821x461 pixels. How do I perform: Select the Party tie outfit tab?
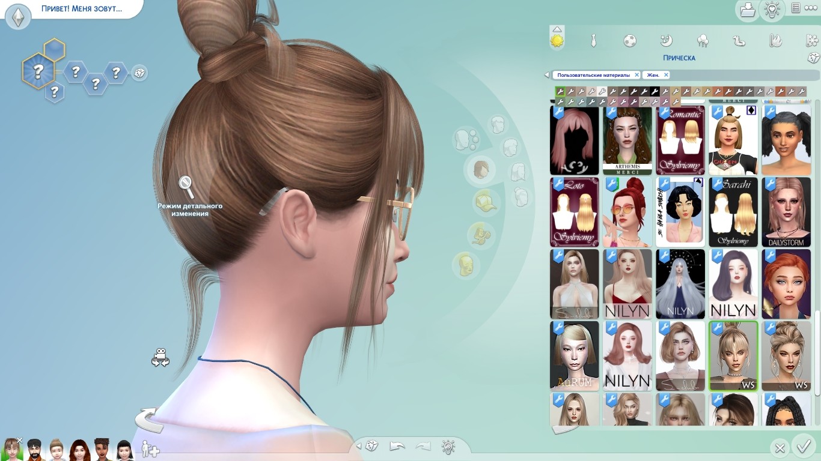593,41
